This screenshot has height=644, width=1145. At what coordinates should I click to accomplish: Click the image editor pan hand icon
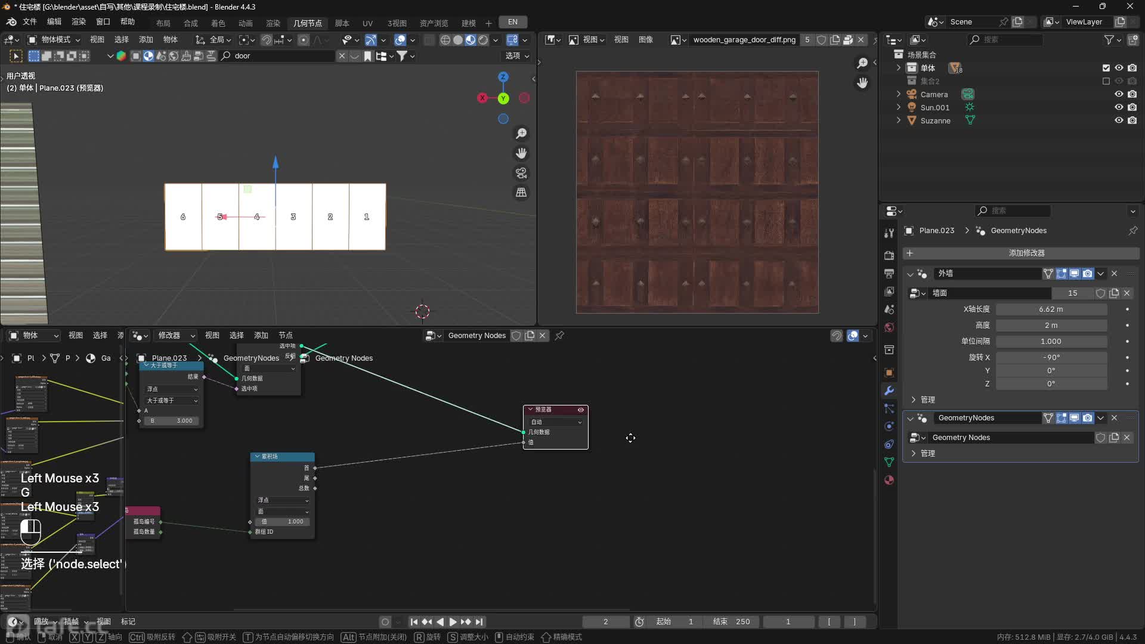[x=862, y=83]
